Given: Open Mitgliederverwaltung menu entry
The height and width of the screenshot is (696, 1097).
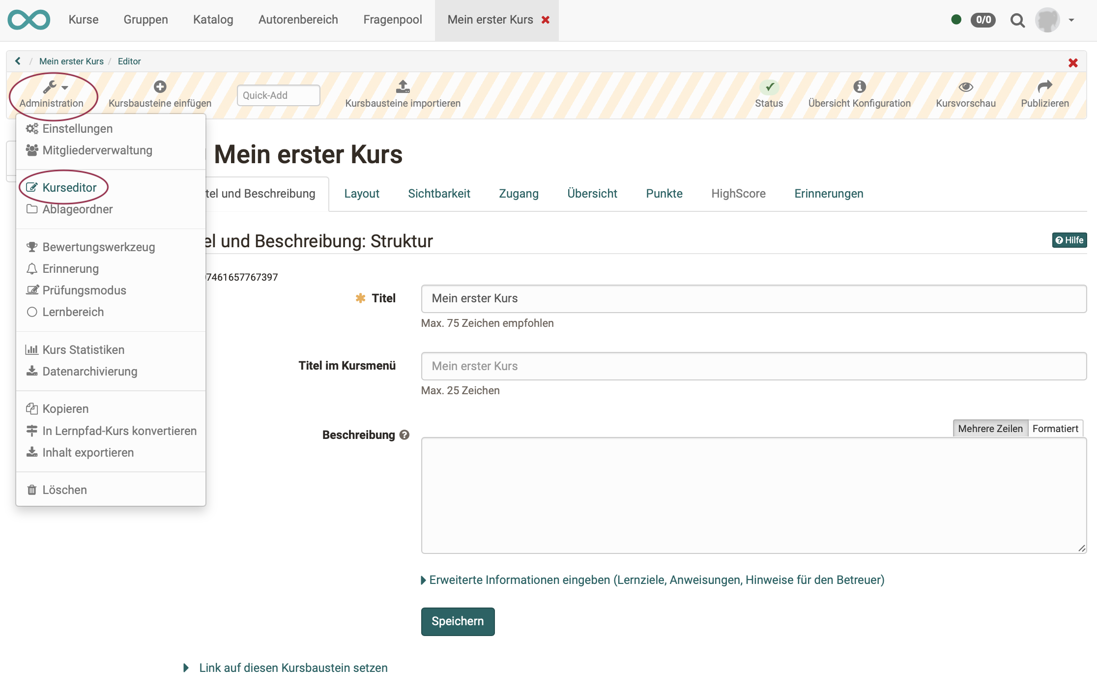Looking at the screenshot, I should pyautogui.click(x=111, y=150).
